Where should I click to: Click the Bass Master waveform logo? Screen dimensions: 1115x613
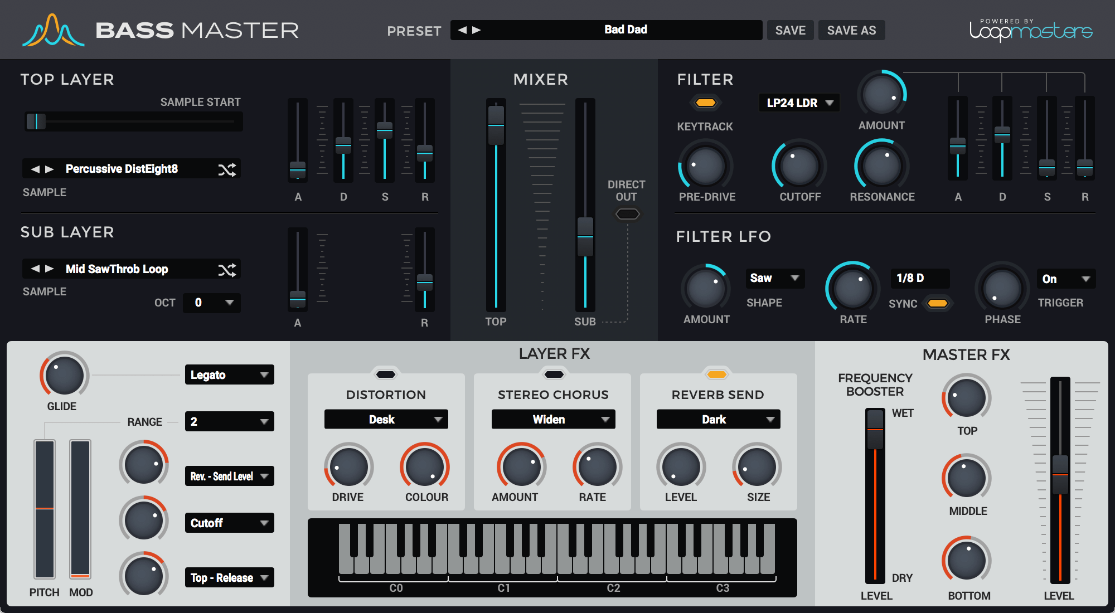(53, 31)
